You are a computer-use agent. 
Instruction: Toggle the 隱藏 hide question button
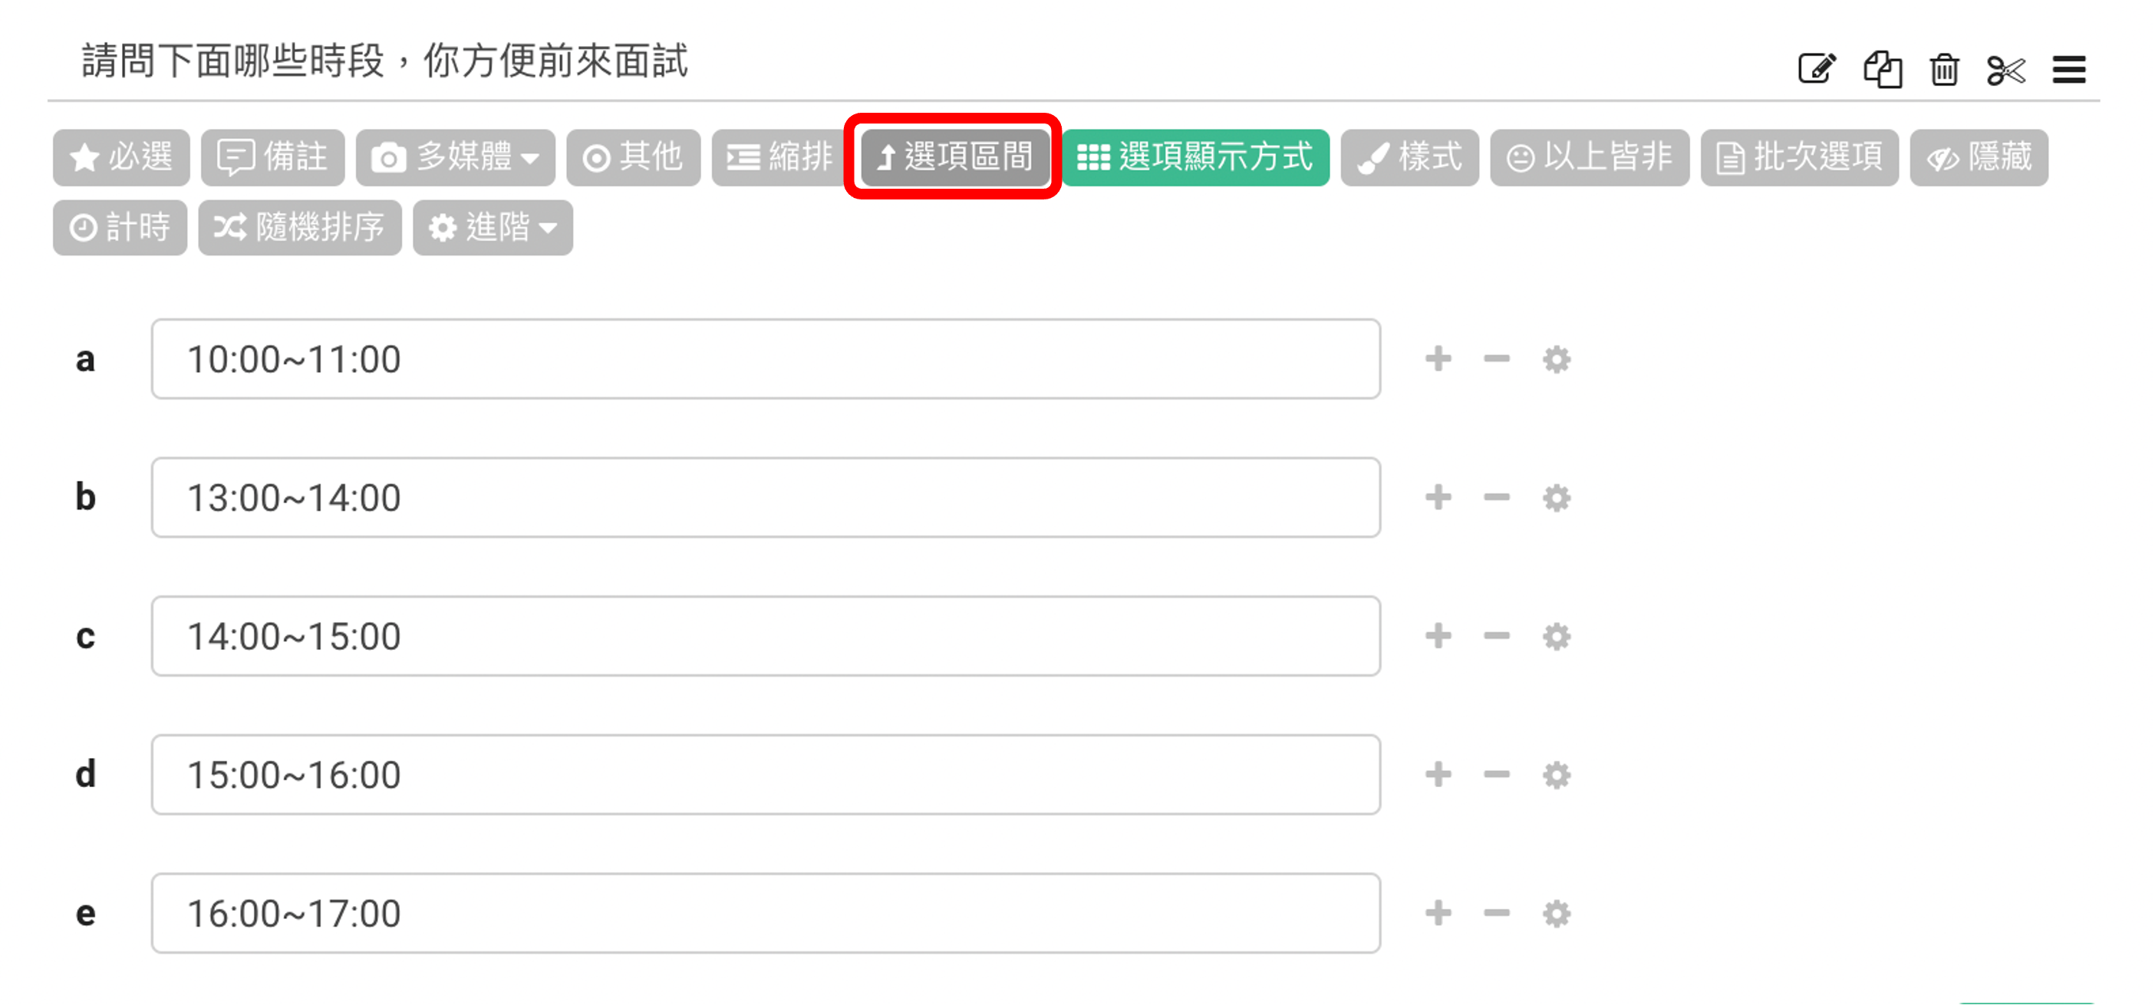coord(1979,157)
